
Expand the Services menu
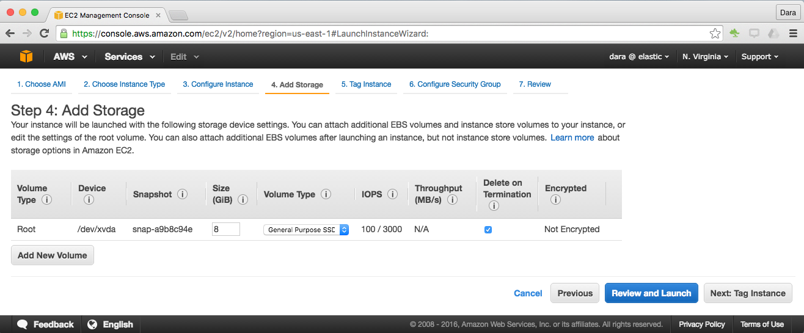coord(128,57)
